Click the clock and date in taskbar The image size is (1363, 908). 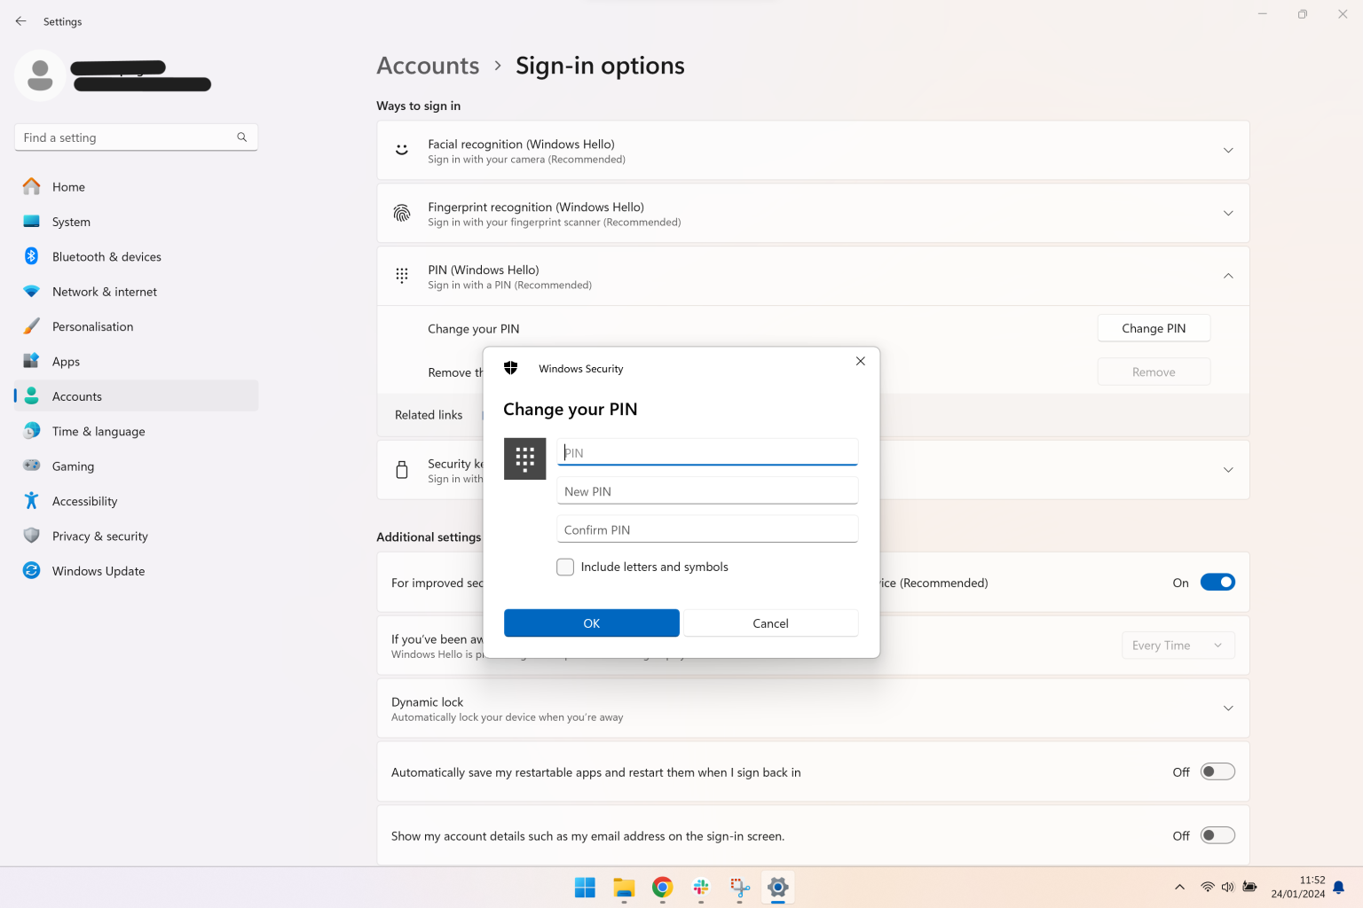click(x=1297, y=887)
